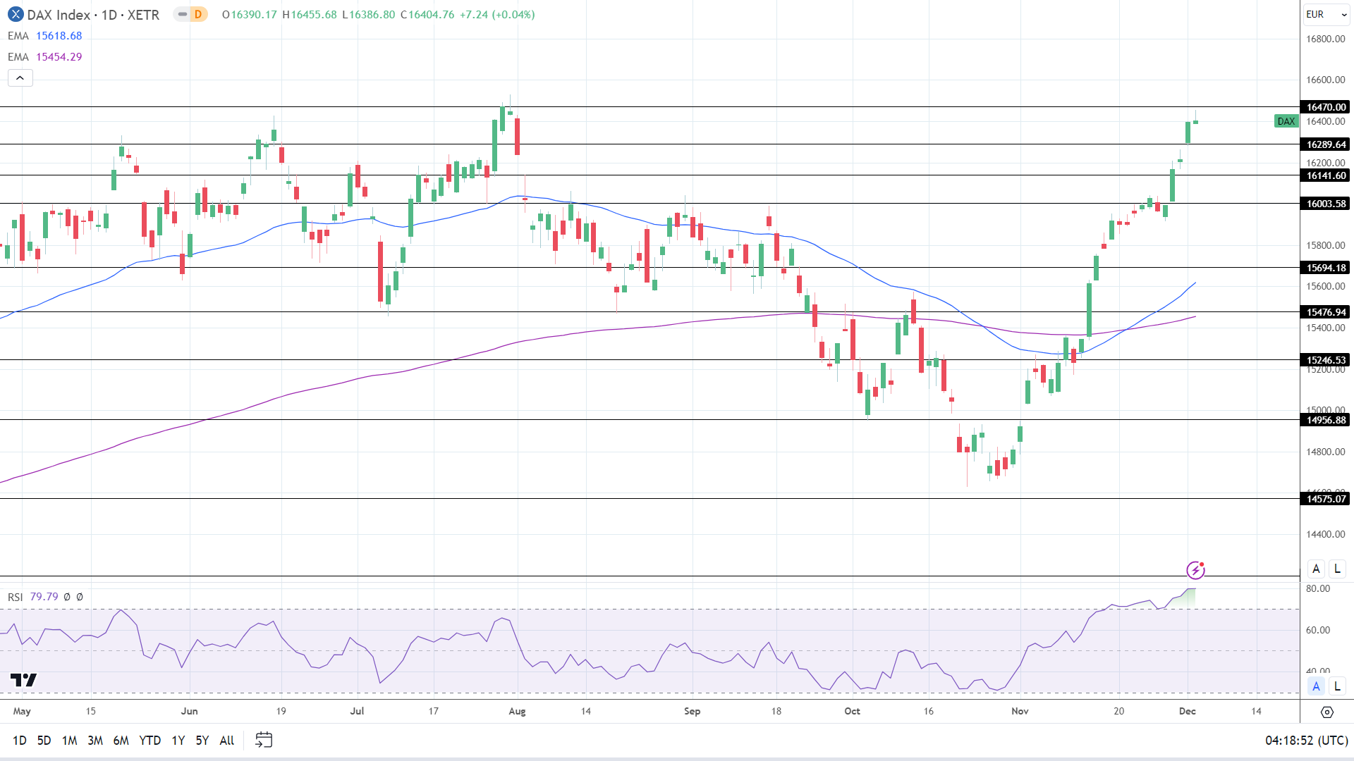This screenshot has width=1354, height=761.
Task: Click the 04:18:52 UTC timezone clock
Action: coord(1307,741)
